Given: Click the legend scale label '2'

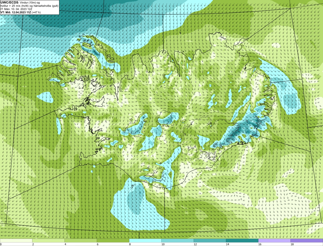Looking at the screenshot, I should (33, 244).
